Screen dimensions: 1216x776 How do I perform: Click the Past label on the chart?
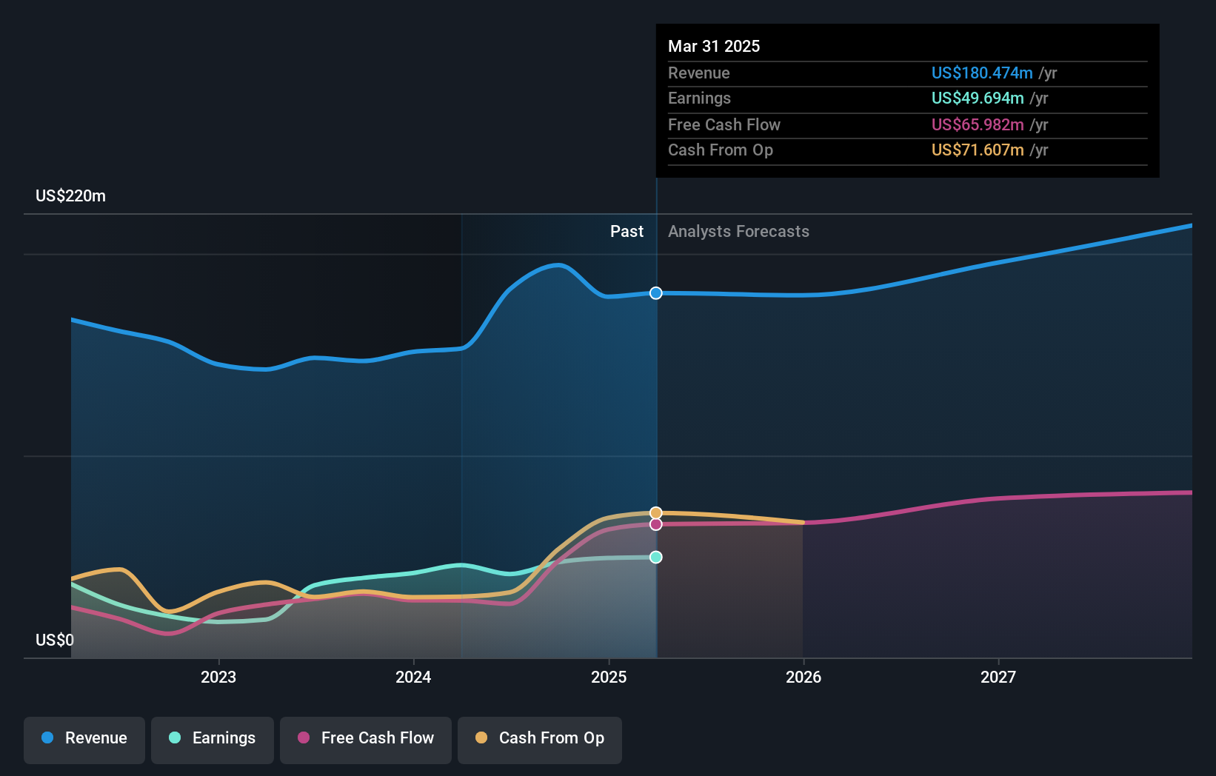click(x=627, y=232)
